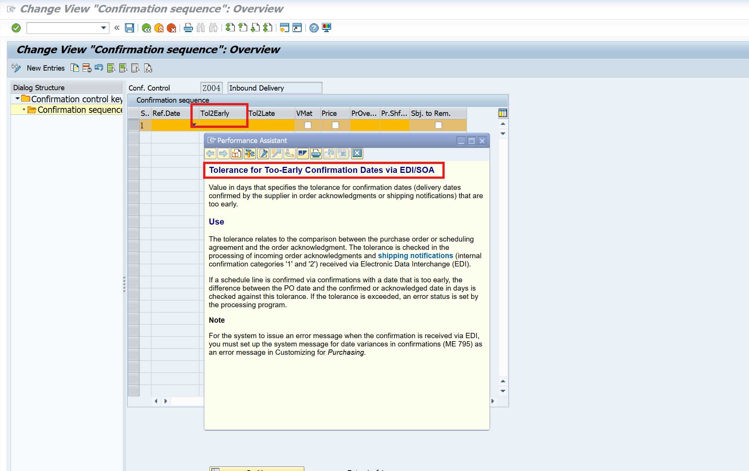Screen dimensions: 749x471
Task: Click the red Cancel icon
Action: pyautogui.click(x=171, y=28)
